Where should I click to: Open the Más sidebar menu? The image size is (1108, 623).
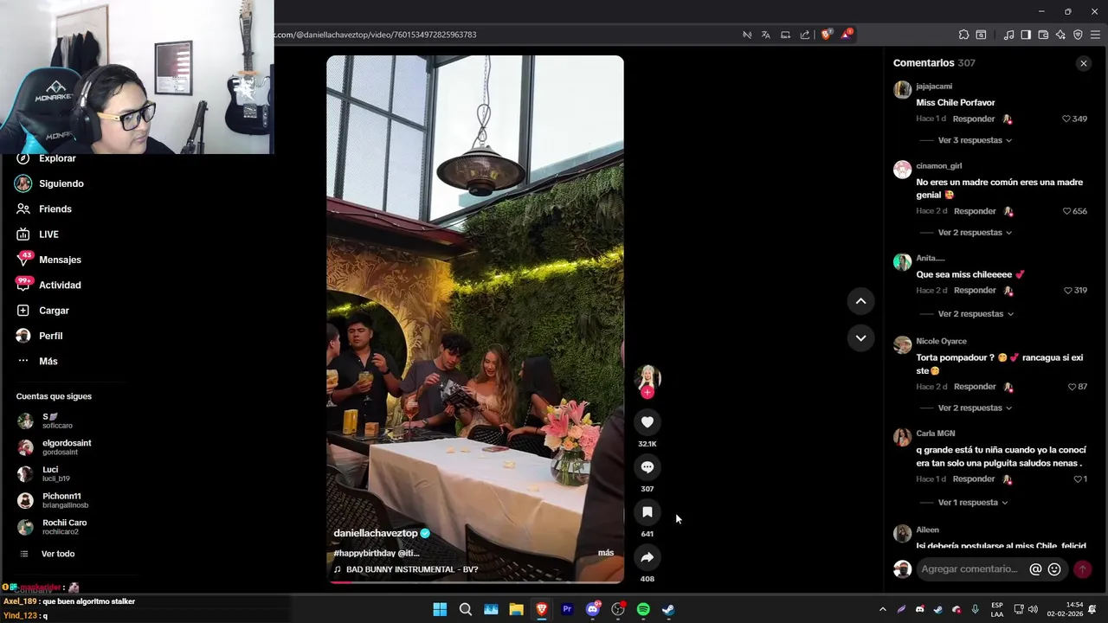coord(48,361)
